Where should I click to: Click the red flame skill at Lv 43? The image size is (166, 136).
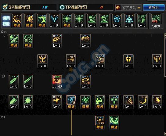(x=57, y=82)
